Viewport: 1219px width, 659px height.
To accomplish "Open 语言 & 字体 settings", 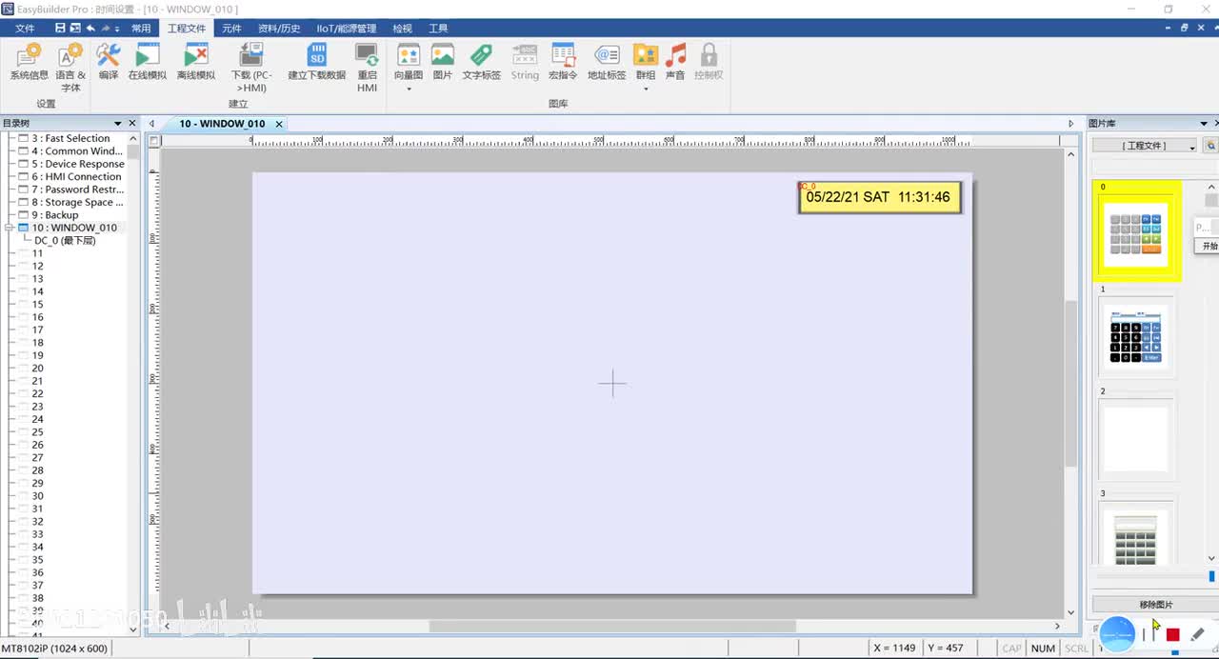I will (x=70, y=68).
